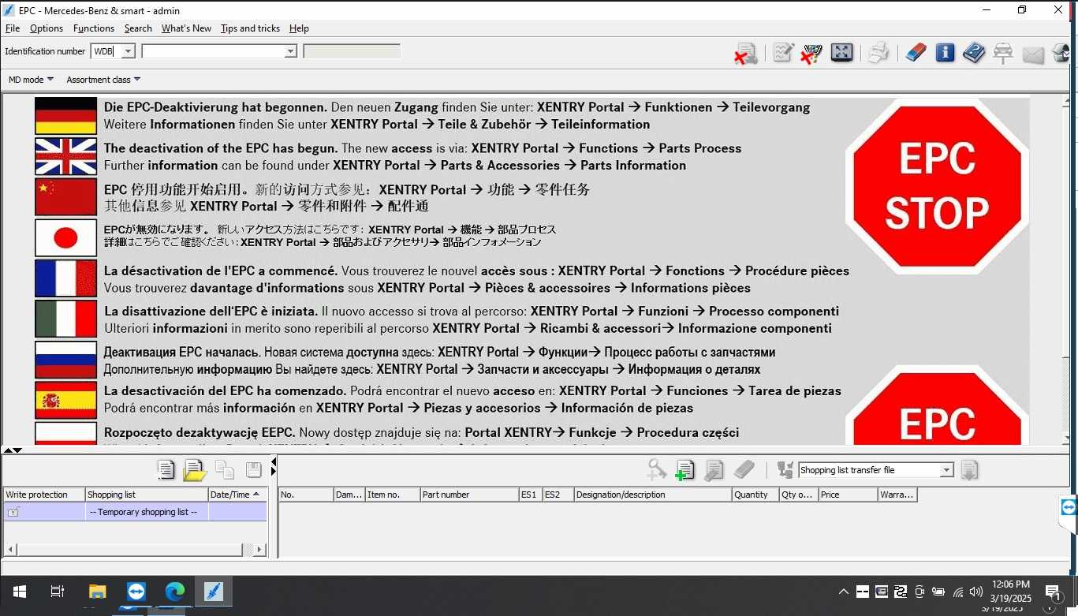Toggle write protection lock on temporary shopping list

(13, 512)
